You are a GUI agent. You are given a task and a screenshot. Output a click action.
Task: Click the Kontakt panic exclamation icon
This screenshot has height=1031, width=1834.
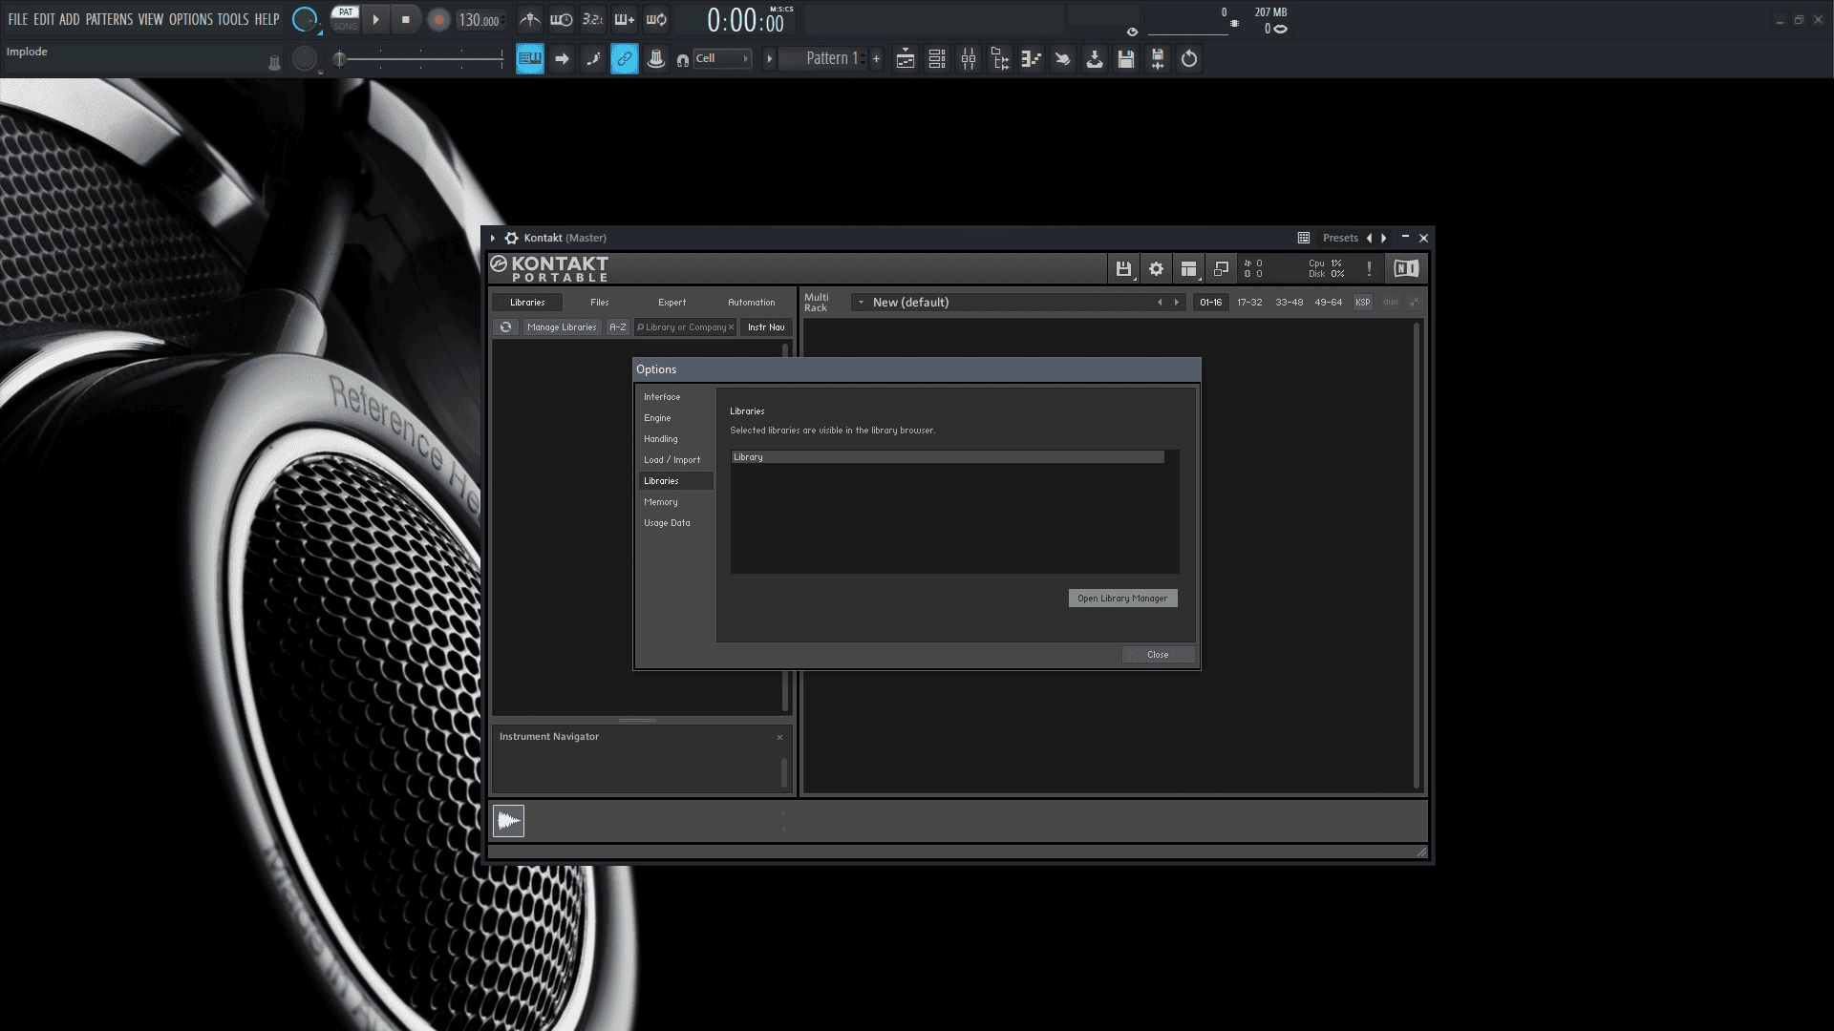(1369, 269)
